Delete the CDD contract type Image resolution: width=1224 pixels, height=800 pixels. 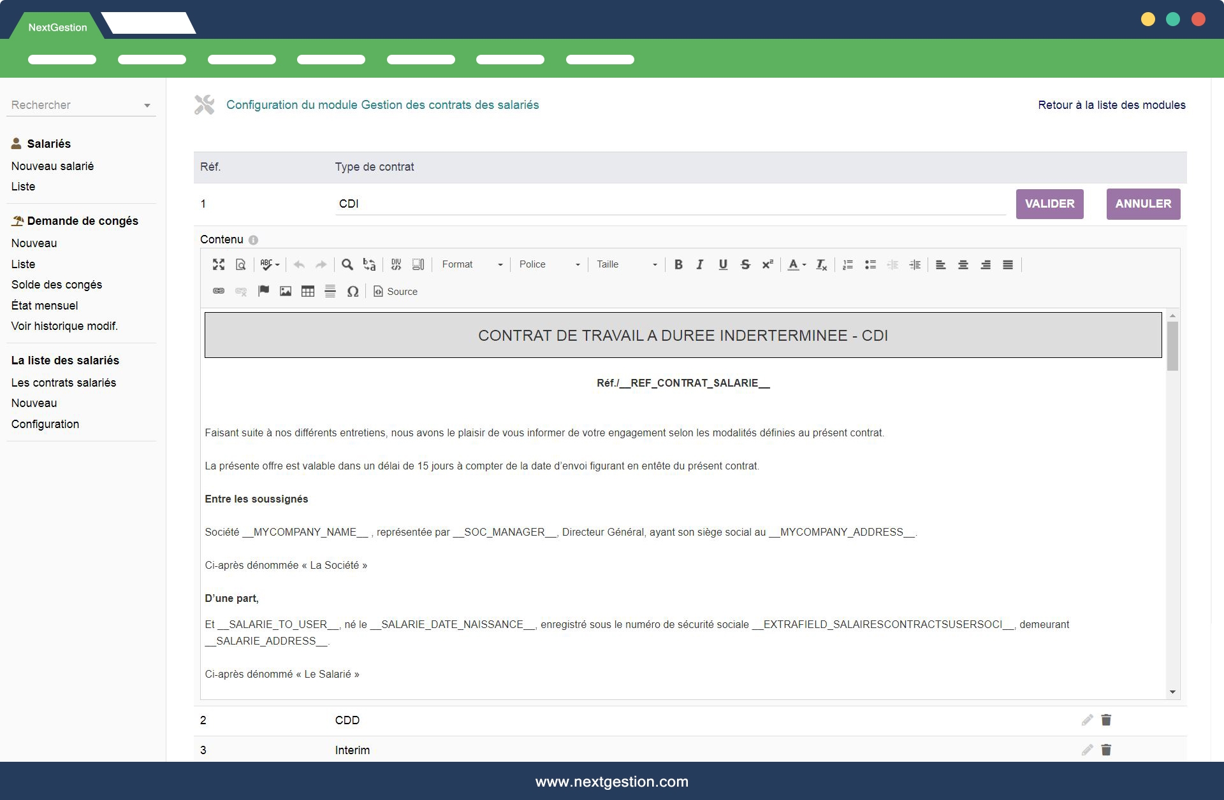coord(1106,720)
